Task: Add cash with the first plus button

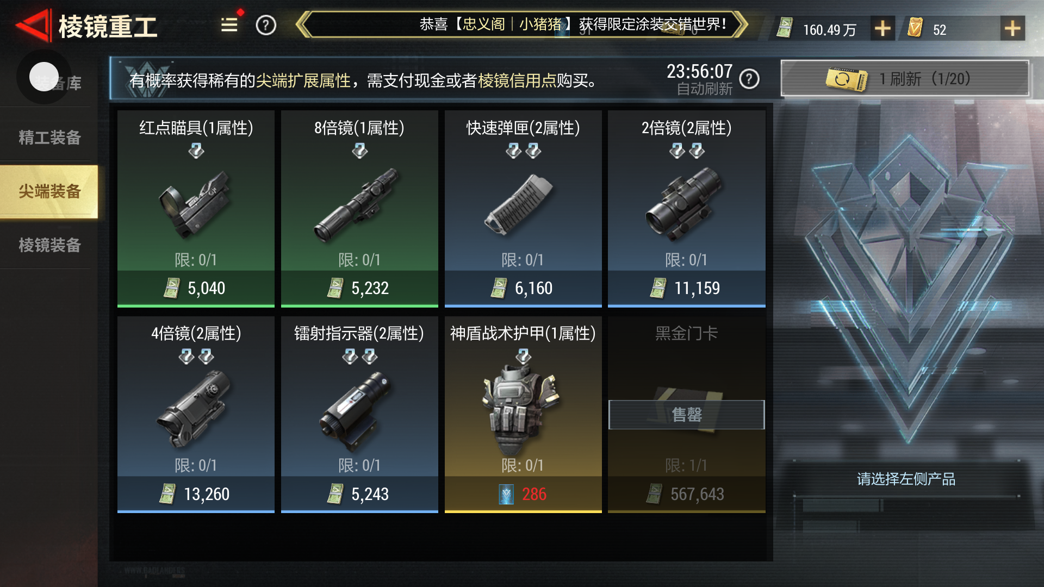Action: pos(883,28)
